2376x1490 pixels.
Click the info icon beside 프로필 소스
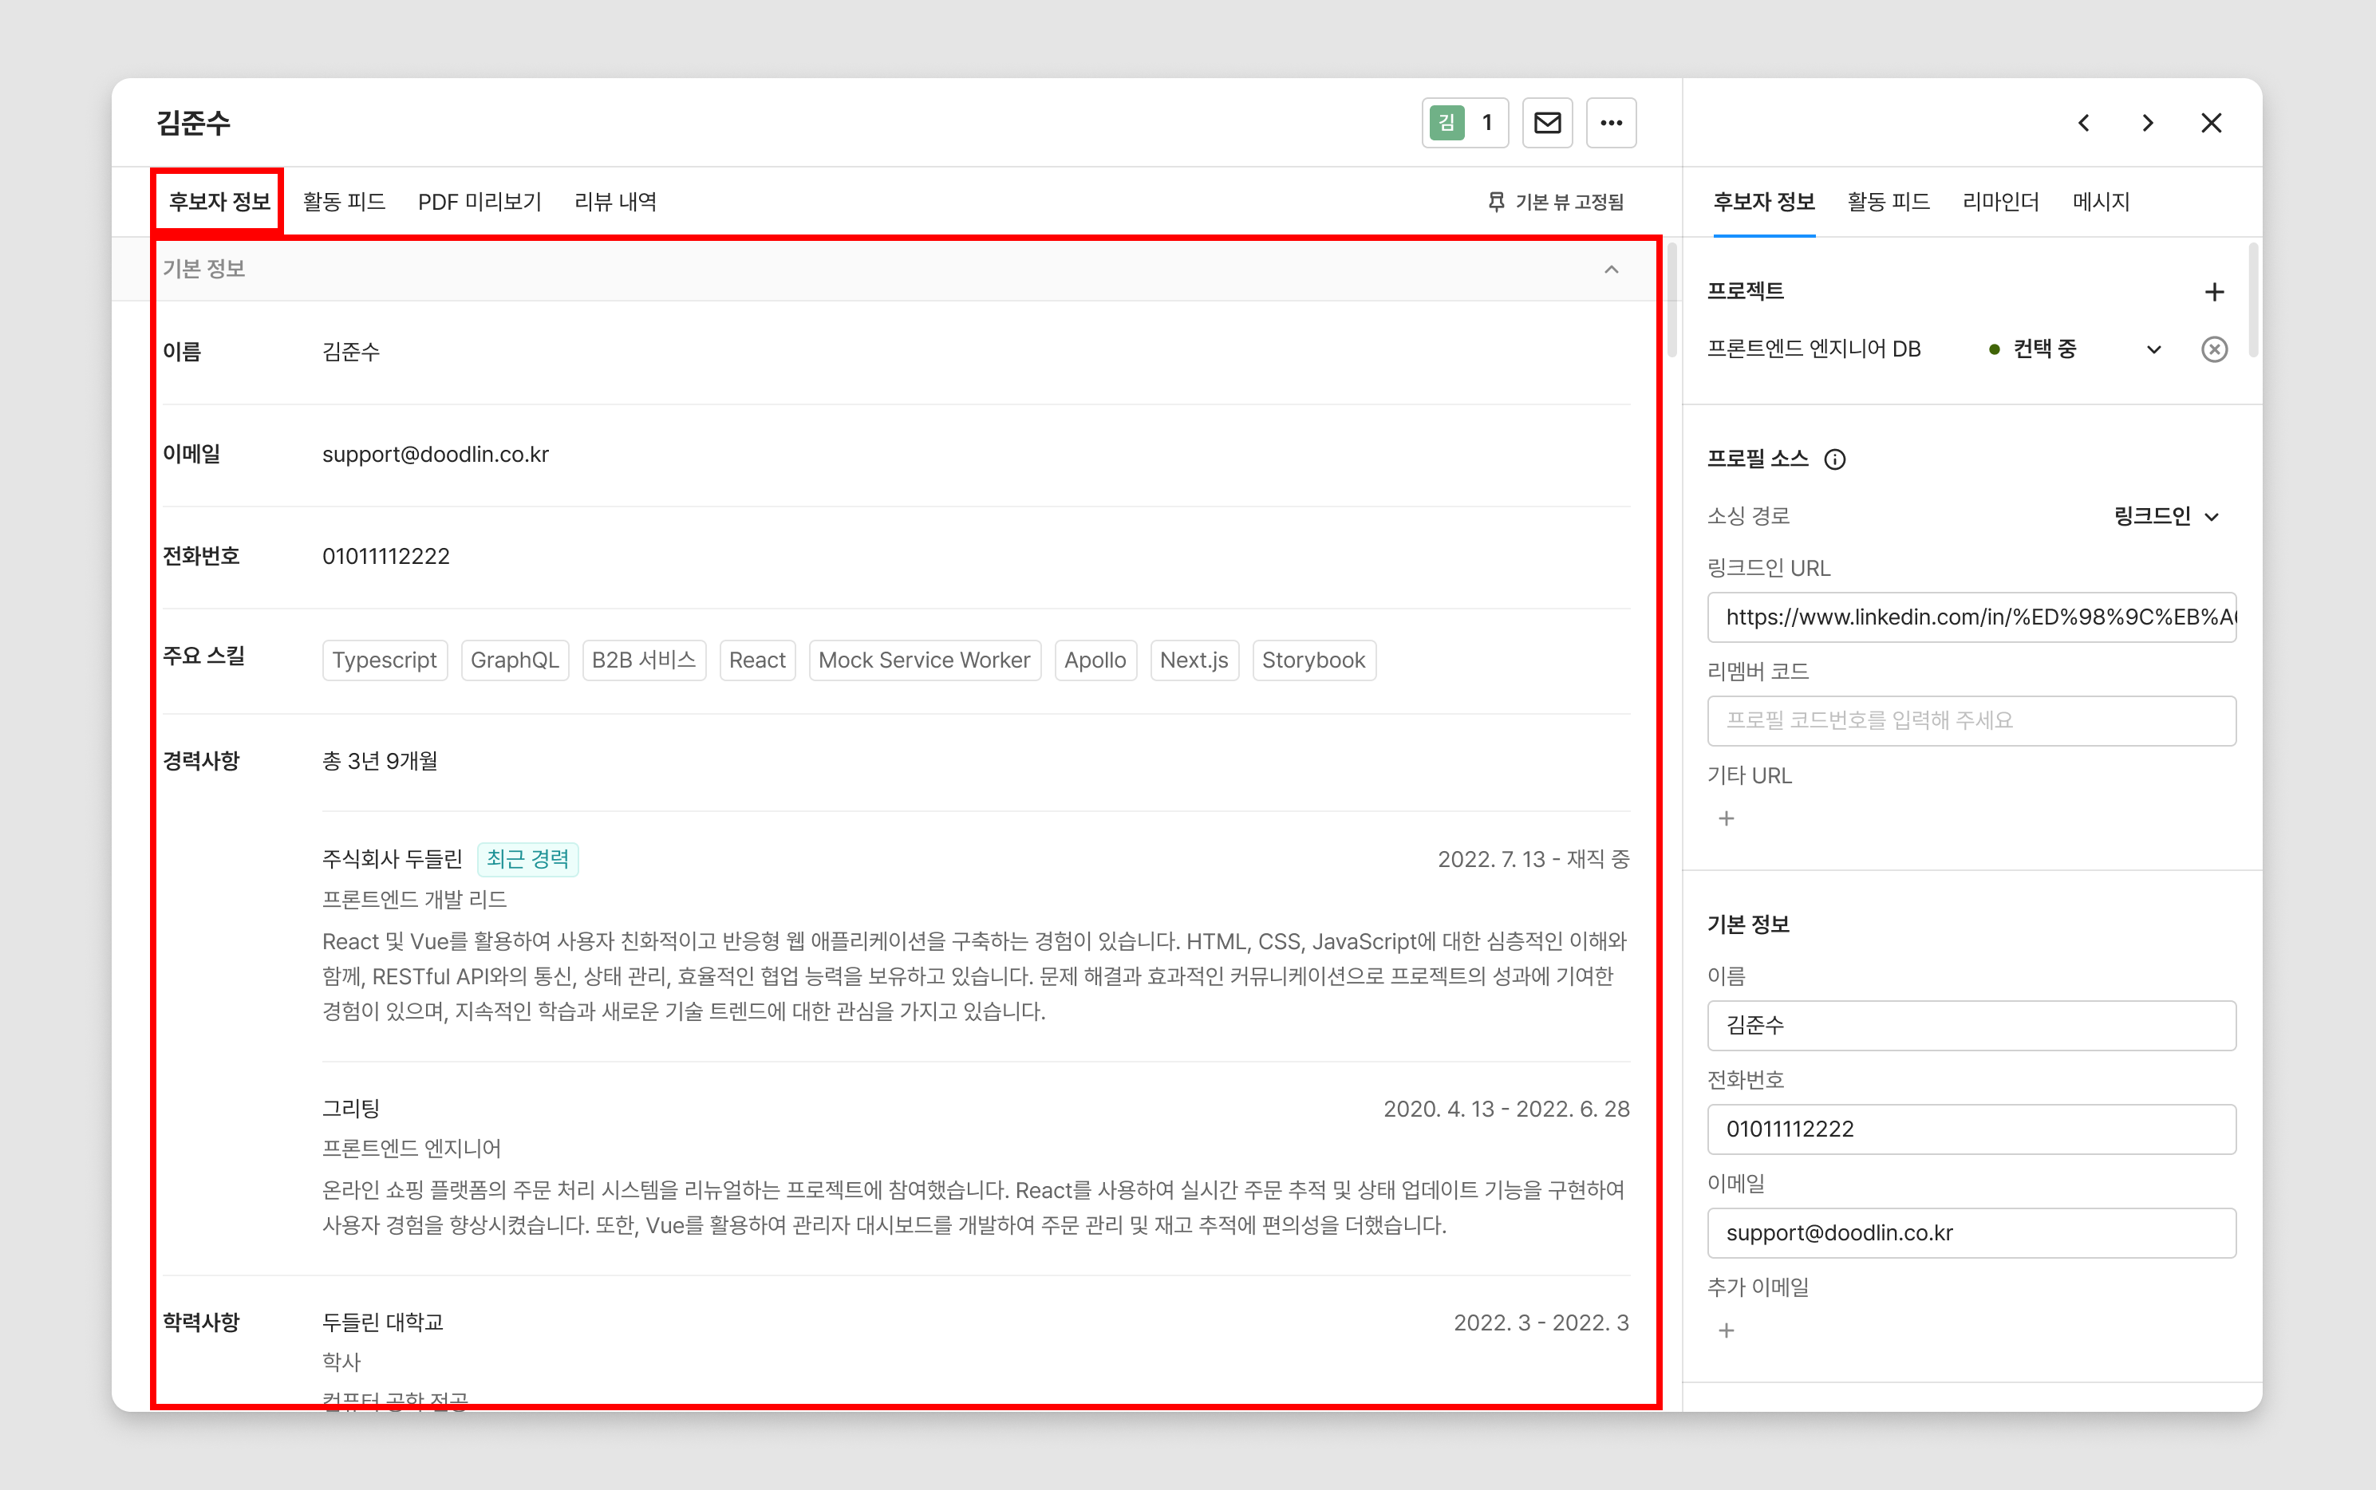[1835, 459]
